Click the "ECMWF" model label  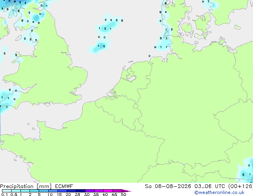coord(64,186)
